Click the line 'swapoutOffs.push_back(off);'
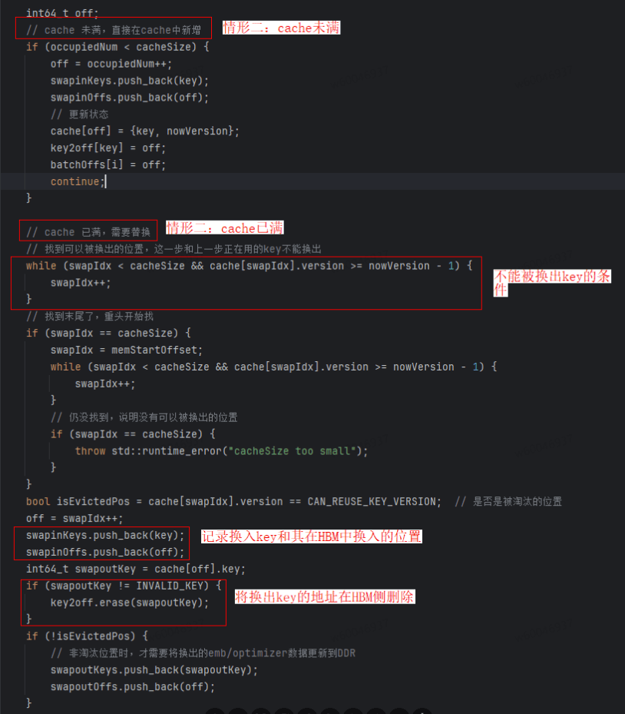The height and width of the screenshot is (714, 625). (132, 687)
